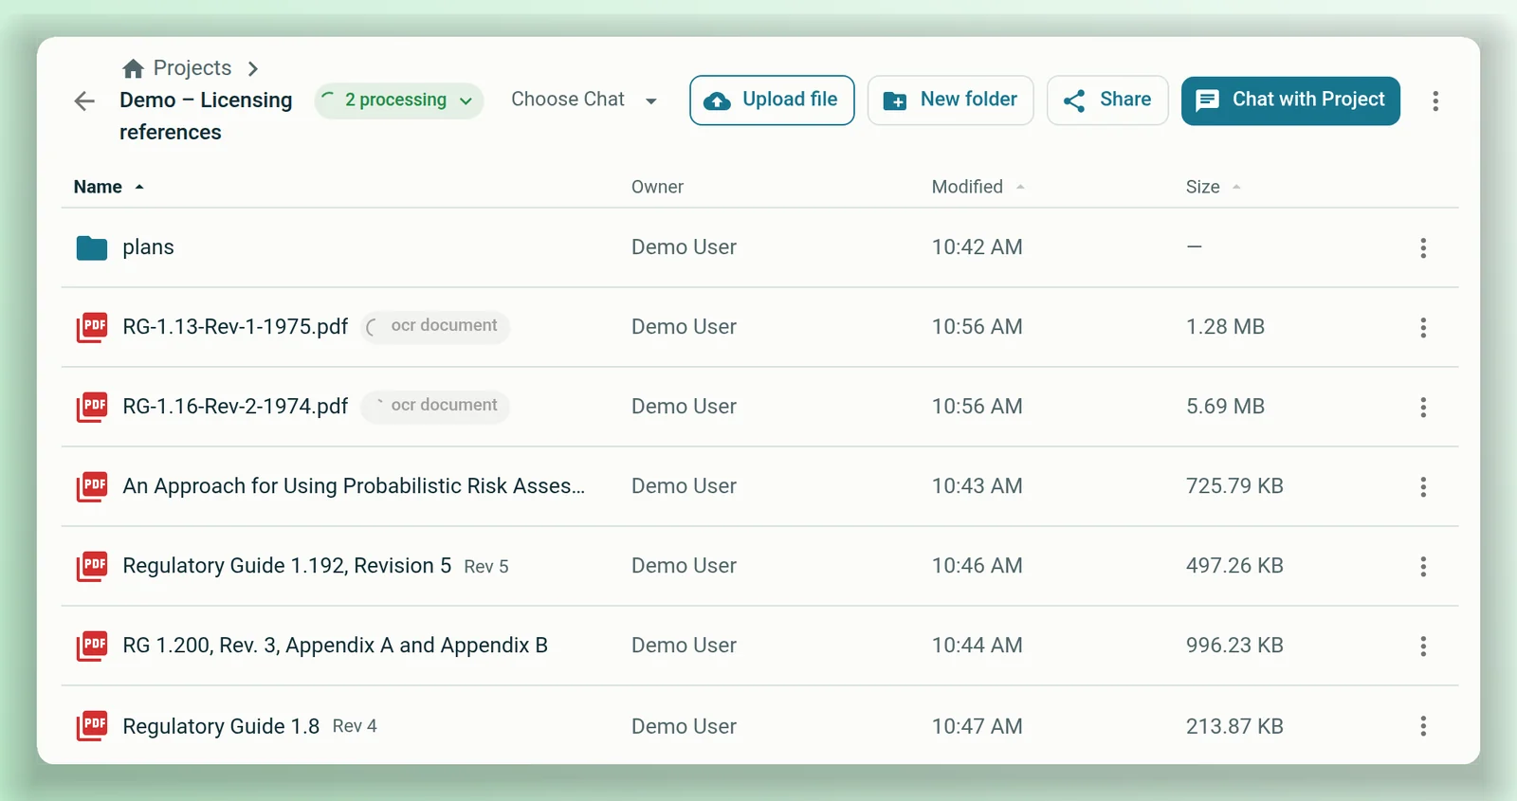Click the Upload file button
Screen dimensions: 1517x801
(772, 100)
